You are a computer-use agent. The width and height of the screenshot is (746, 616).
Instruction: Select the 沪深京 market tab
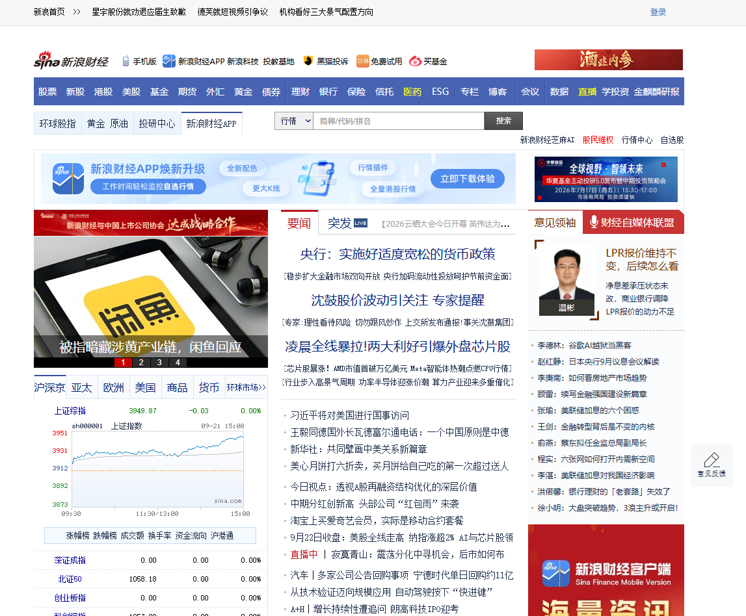pos(49,387)
